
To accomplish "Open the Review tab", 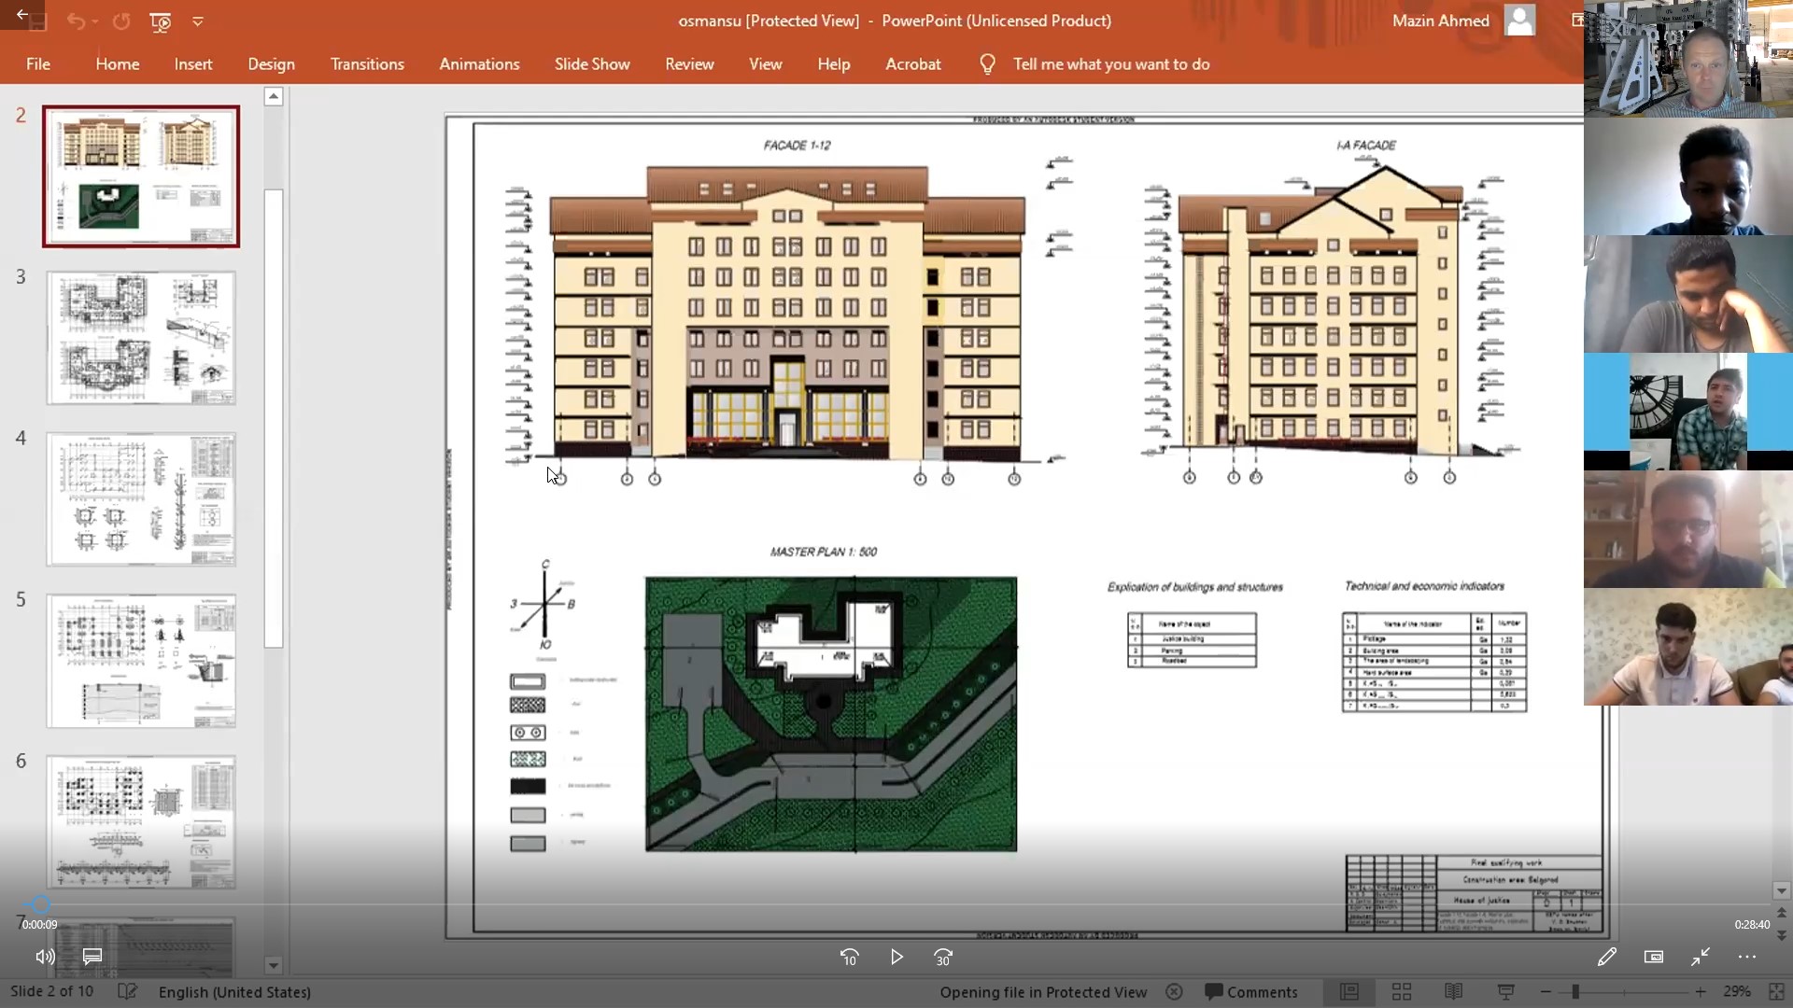I will 689,64.
